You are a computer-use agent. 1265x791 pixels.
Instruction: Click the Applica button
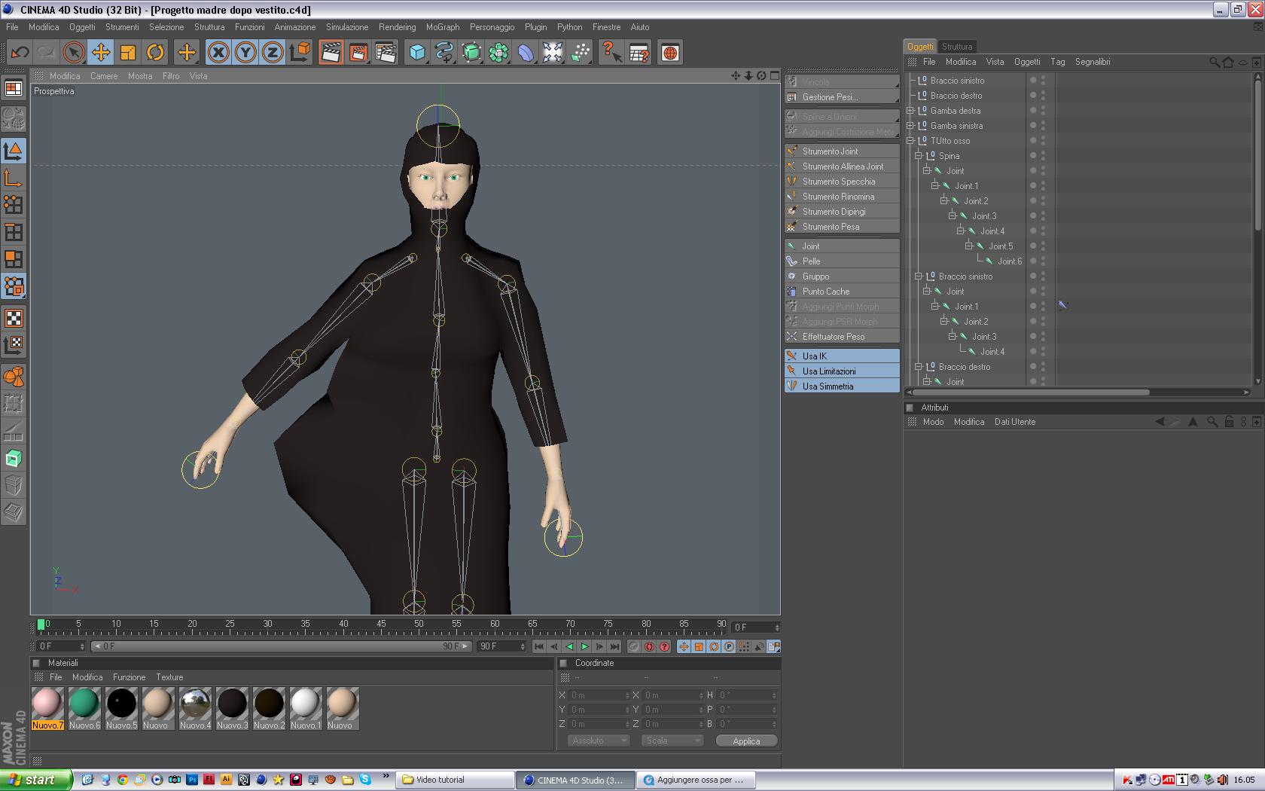pos(745,741)
